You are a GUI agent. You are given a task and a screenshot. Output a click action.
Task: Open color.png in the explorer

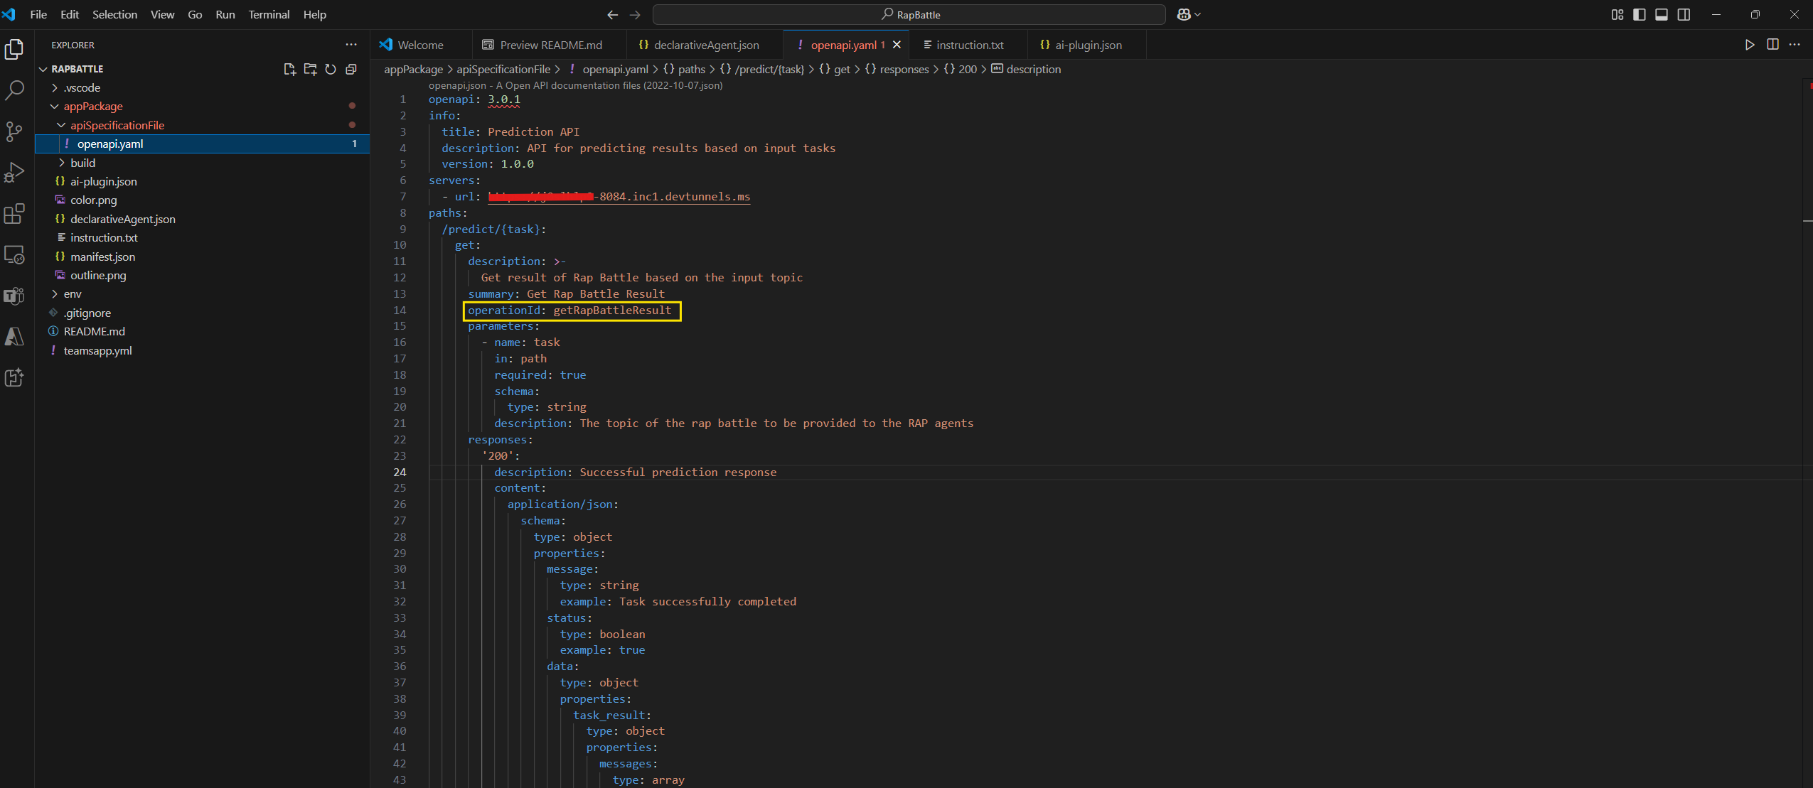[x=203, y=200]
